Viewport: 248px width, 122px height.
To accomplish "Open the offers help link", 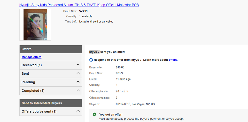I will click(x=173, y=60).
